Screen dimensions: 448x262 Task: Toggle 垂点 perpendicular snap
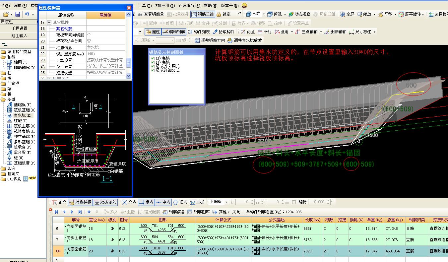click(146, 202)
